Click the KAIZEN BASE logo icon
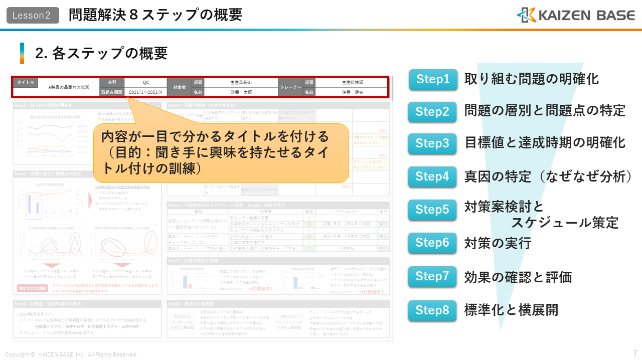Screen dimensions: 642x361 coord(527,15)
